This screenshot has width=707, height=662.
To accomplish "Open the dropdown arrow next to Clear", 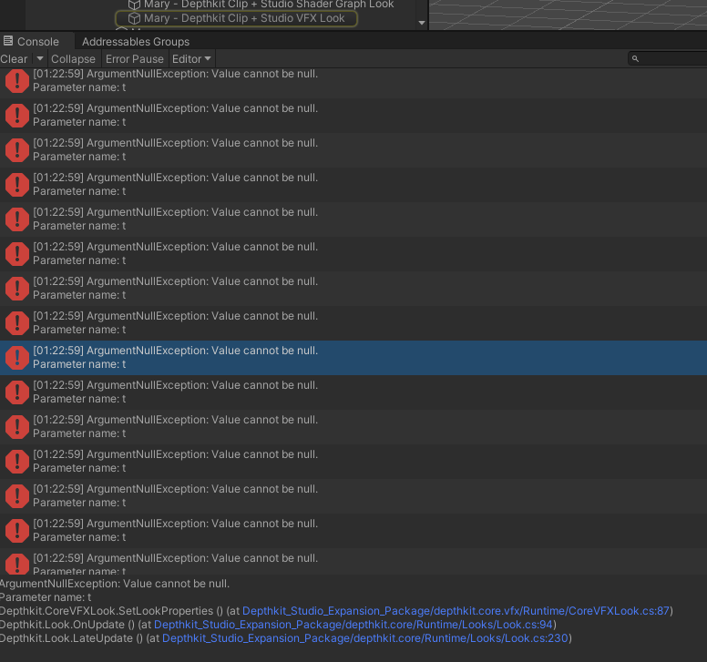I will click(x=39, y=59).
